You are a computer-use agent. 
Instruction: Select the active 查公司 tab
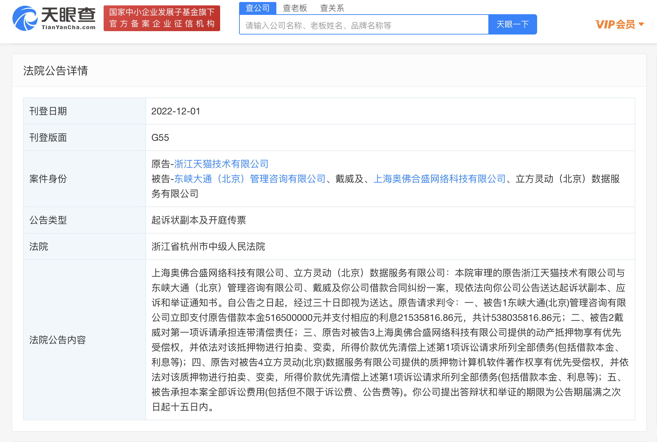point(258,8)
